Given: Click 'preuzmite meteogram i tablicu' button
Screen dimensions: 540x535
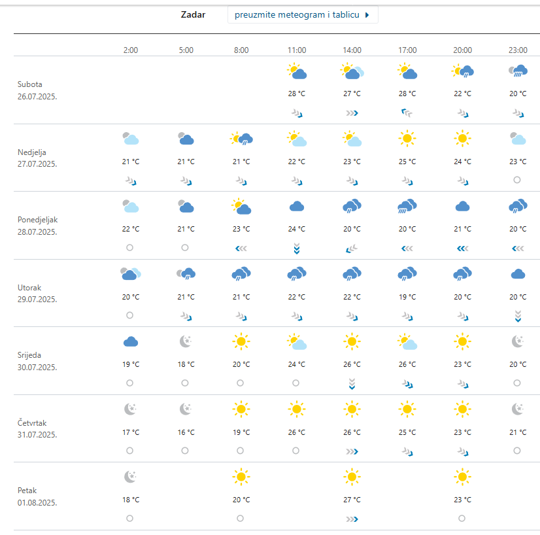Looking at the screenshot, I should 297,14.
